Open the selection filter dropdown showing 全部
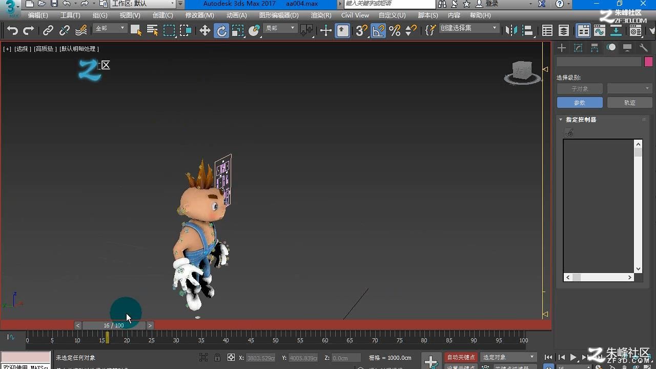The image size is (656, 369). pos(110,28)
